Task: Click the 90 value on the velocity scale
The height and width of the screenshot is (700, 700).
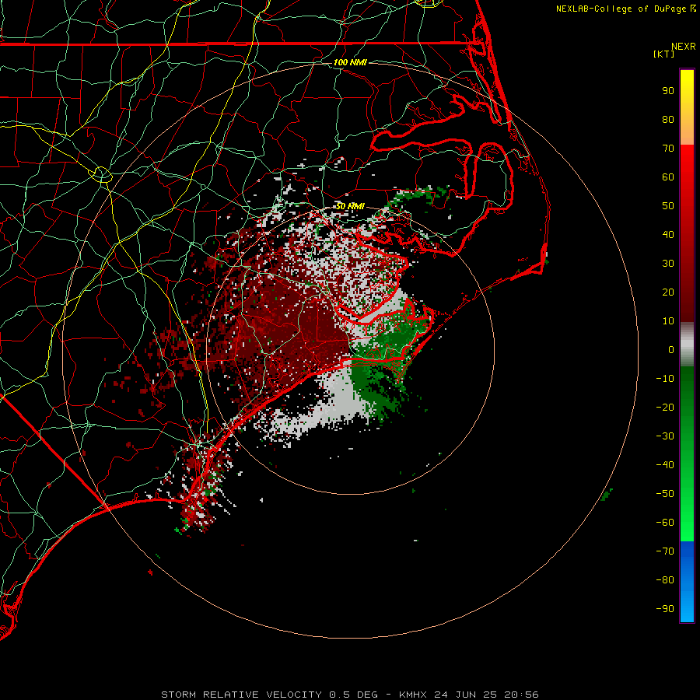Action: (668, 91)
